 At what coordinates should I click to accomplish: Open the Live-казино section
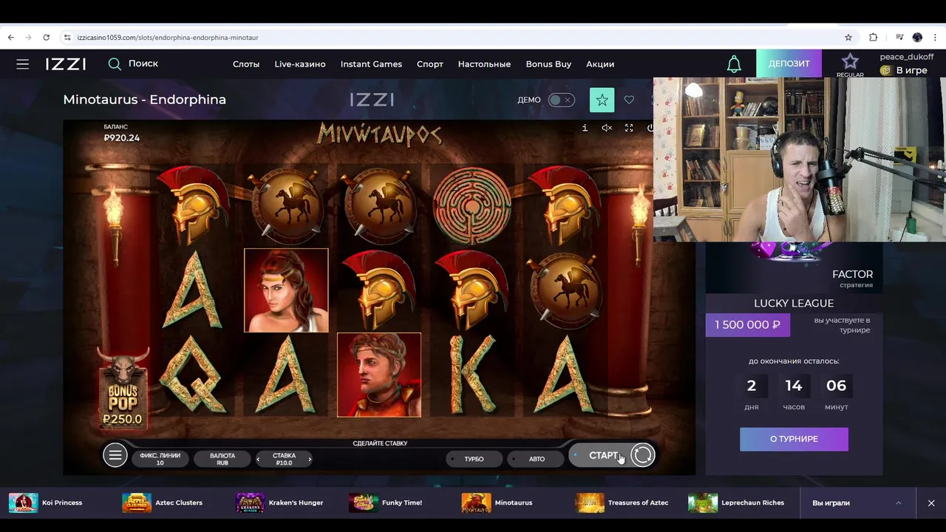coord(300,64)
